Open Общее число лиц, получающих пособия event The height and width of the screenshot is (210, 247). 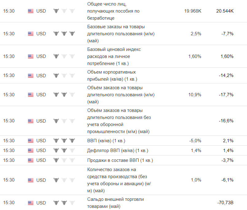(113, 11)
